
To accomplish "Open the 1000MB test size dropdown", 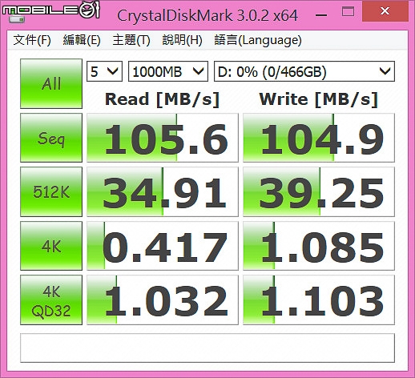I will (168, 71).
